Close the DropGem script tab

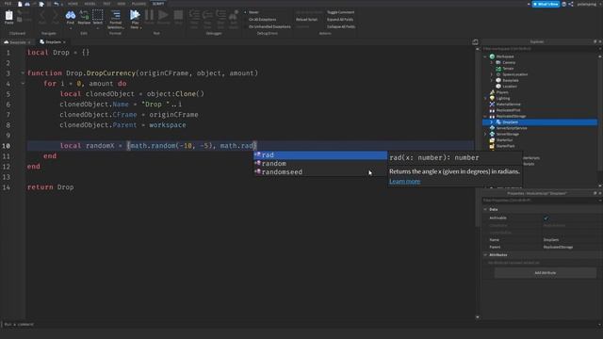(x=64, y=41)
